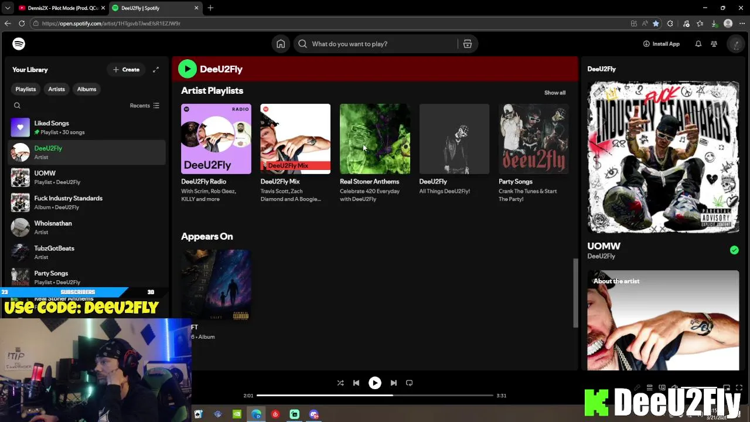Screen dimensions: 750x422
Task: Toggle the green saved checkmark for UOMW
Action: pos(734,250)
